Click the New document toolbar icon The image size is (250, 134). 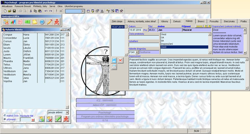5,11
